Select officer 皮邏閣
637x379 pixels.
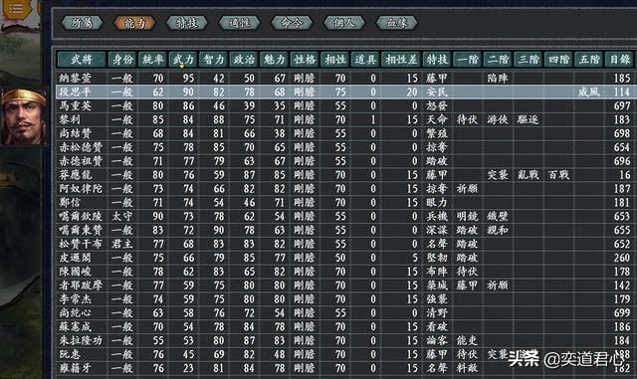76,258
